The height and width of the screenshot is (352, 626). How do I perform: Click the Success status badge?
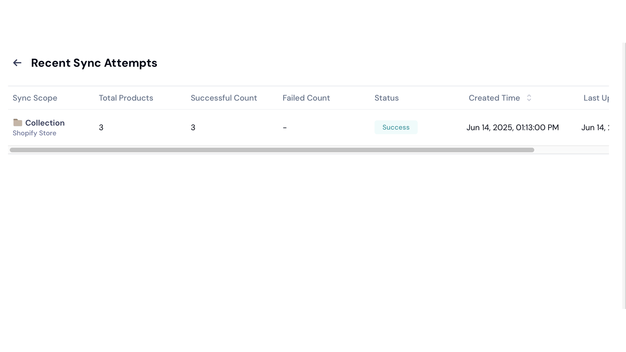tap(396, 127)
